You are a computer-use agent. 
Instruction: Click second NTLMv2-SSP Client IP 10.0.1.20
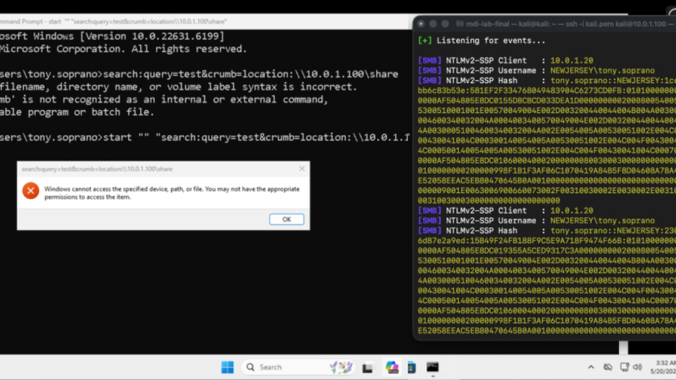click(572, 210)
